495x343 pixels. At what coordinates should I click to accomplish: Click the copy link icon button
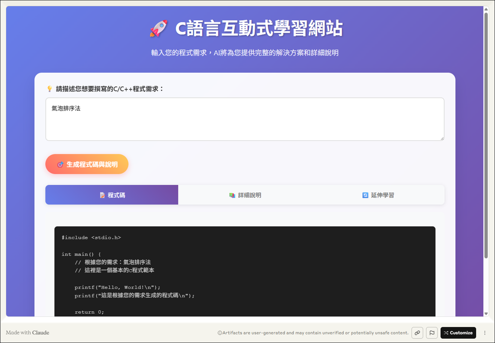coord(417,332)
